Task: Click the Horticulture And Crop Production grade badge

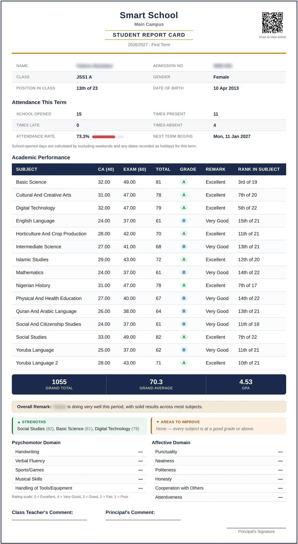Action: [x=184, y=233]
